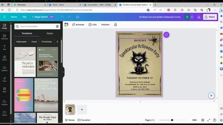The image size is (223, 125).
Task: Select the Christmas category chip
Action: 46,42
